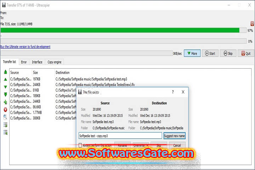Open the Interface tab
255x170 pixels.
point(37,62)
